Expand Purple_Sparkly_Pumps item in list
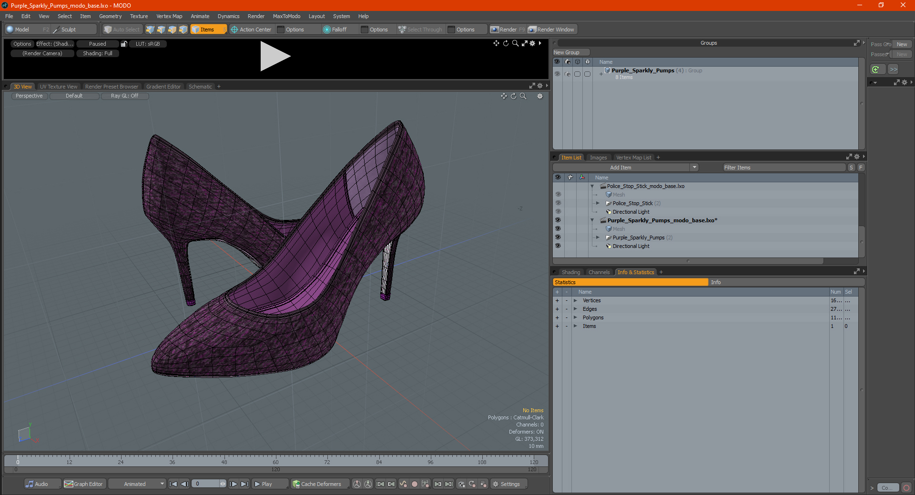 598,238
